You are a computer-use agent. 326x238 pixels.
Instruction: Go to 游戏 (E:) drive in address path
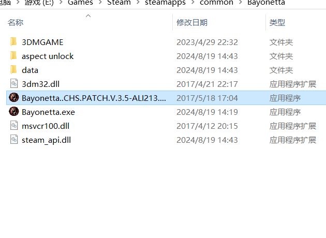coord(39,3)
